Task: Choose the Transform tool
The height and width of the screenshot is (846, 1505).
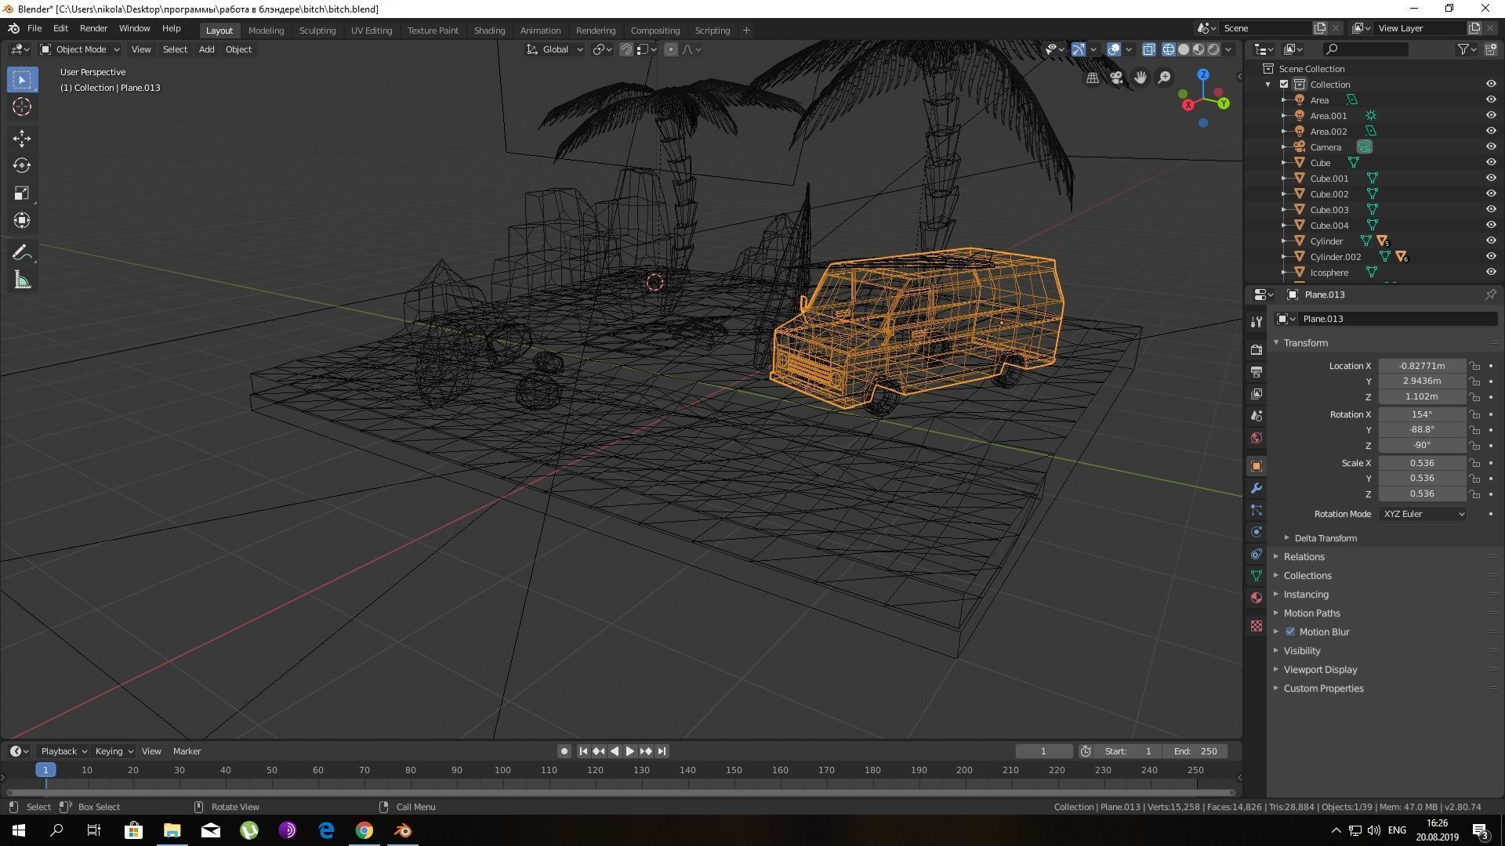Action: click(22, 220)
